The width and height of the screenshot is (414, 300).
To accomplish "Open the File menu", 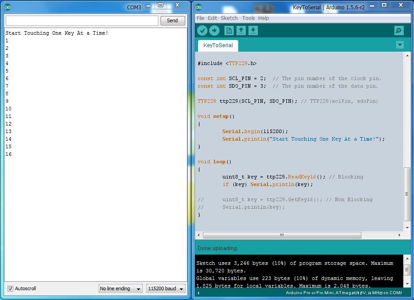I will click(x=200, y=18).
